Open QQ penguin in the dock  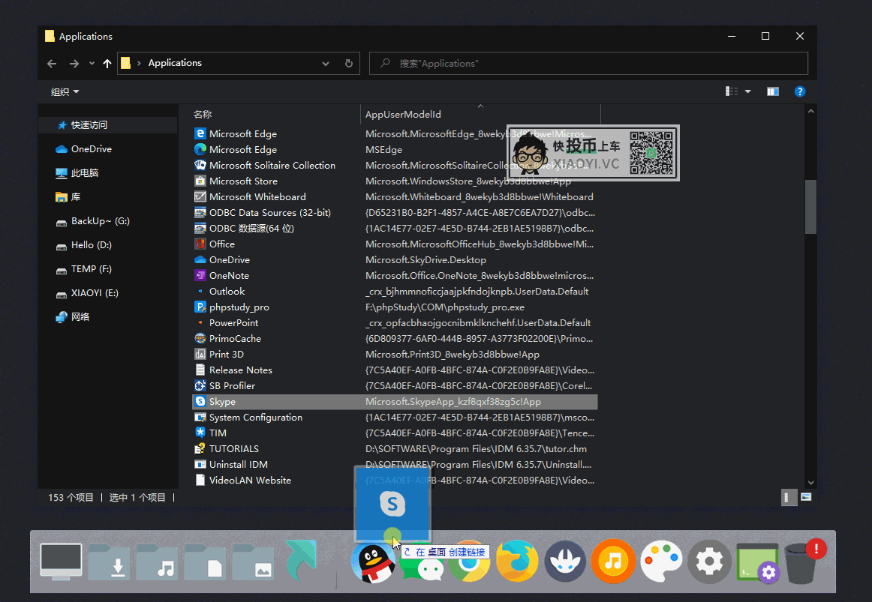(373, 562)
